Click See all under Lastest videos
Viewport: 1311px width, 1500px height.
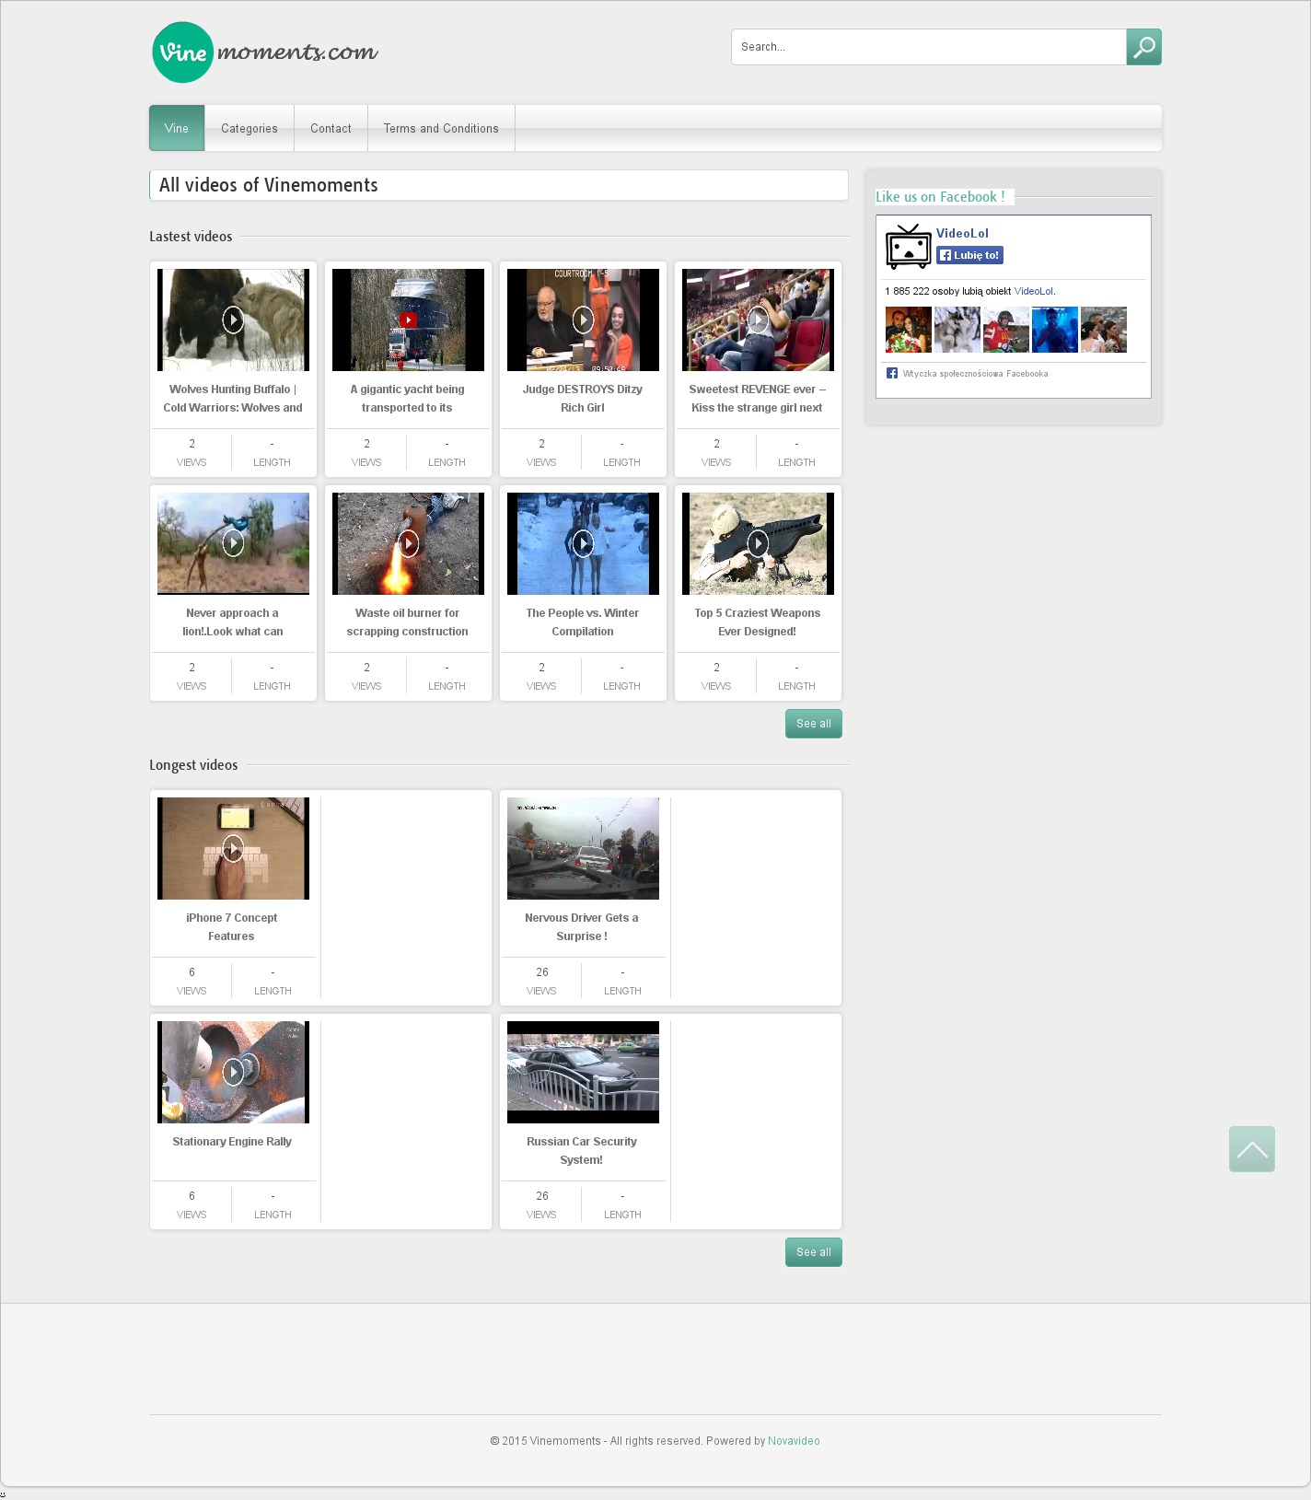[813, 724]
